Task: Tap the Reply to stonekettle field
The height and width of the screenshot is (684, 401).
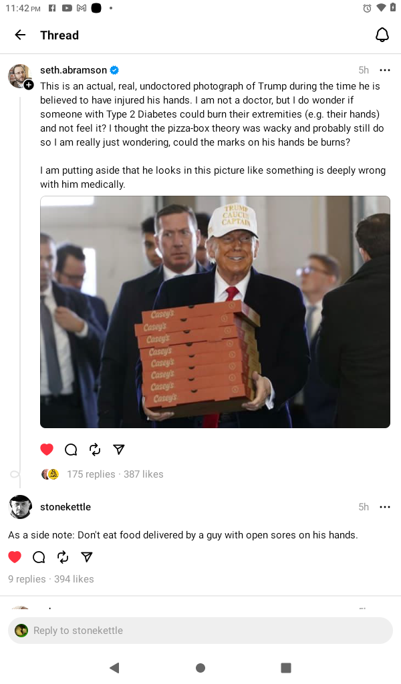Action: click(x=200, y=631)
